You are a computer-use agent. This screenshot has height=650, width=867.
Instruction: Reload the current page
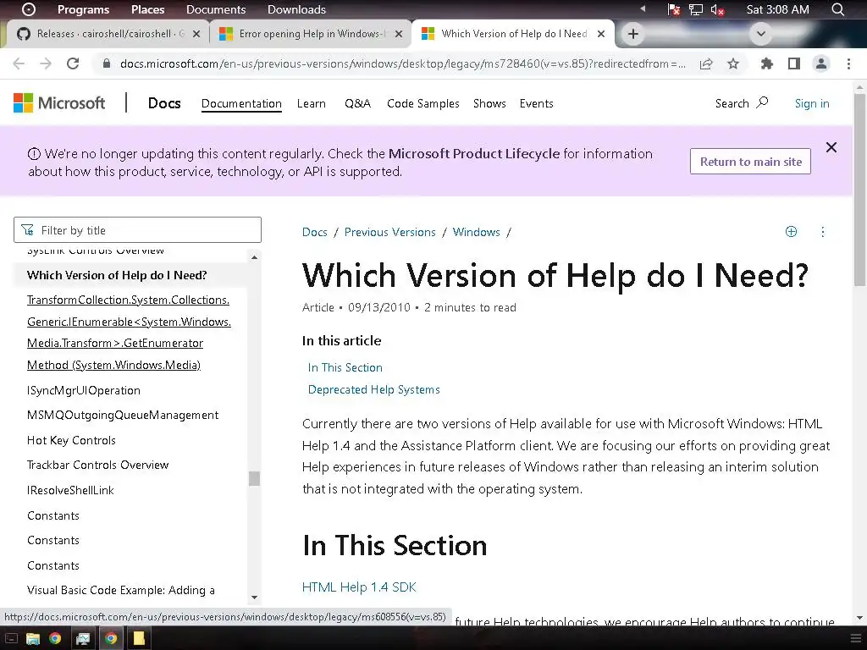(x=73, y=63)
